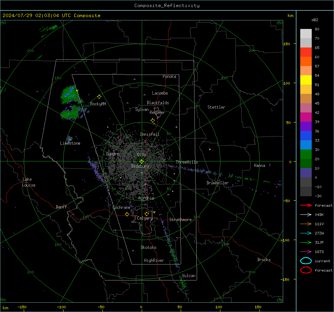
Task: Click the RockyMH label
Action: tap(98, 104)
